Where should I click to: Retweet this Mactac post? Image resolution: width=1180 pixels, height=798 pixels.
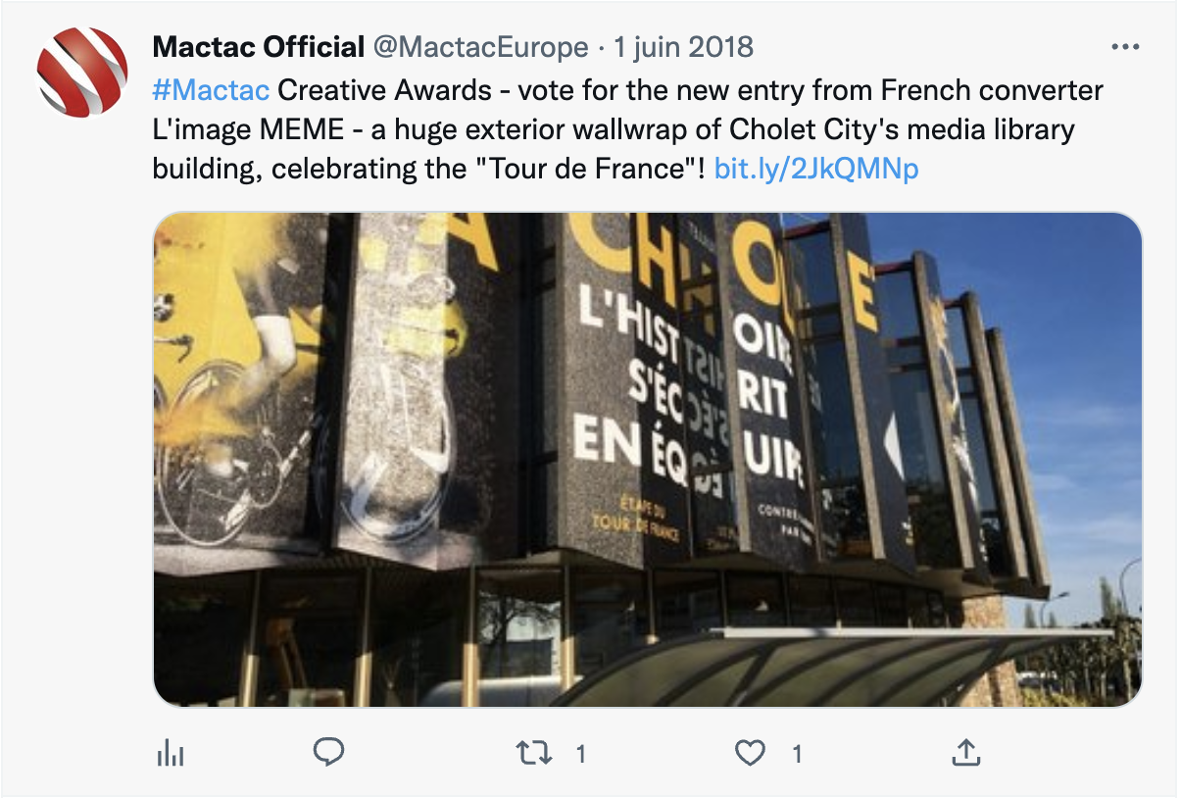534,753
